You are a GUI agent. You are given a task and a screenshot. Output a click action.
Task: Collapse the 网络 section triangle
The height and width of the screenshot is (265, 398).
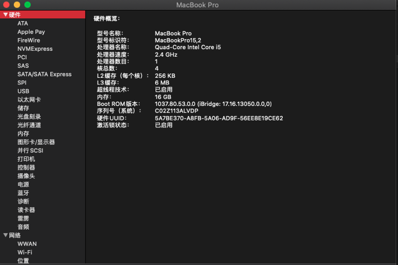pyautogui.click(x=6, y=235)
